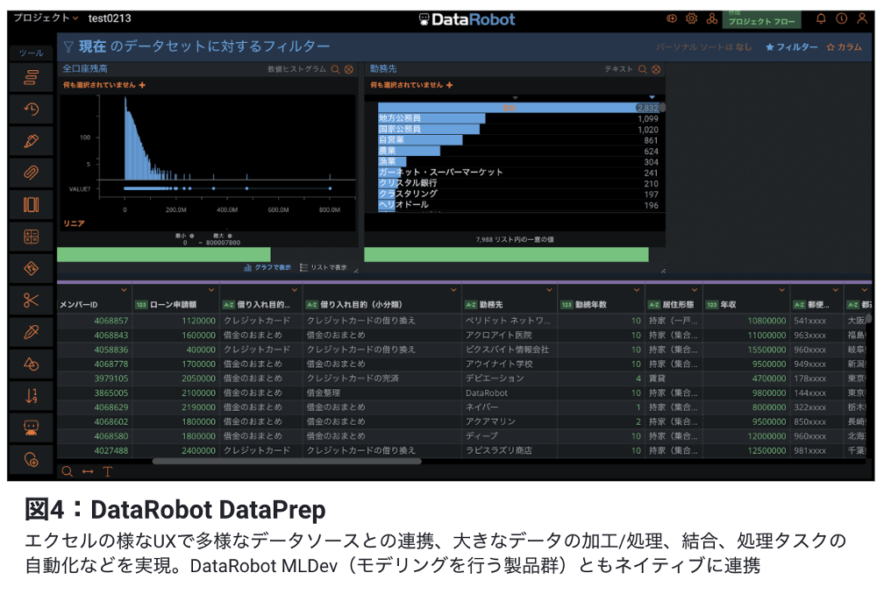The height and width of the screenshot is (594, 884).
Task: Toggle the リニア scale label
Action: pos(75,223)
